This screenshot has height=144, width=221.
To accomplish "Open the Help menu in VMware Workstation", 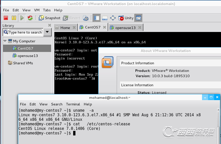I will coord(58,10).
